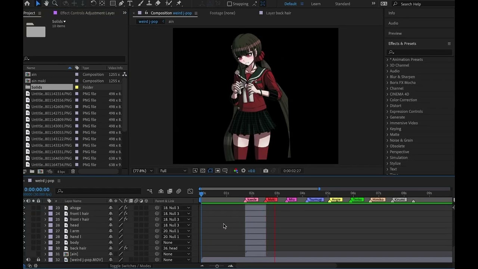Viewport: 478px width, 269px height.
Task: Toggle the region of interest button
Action: (x=218, y=171)
